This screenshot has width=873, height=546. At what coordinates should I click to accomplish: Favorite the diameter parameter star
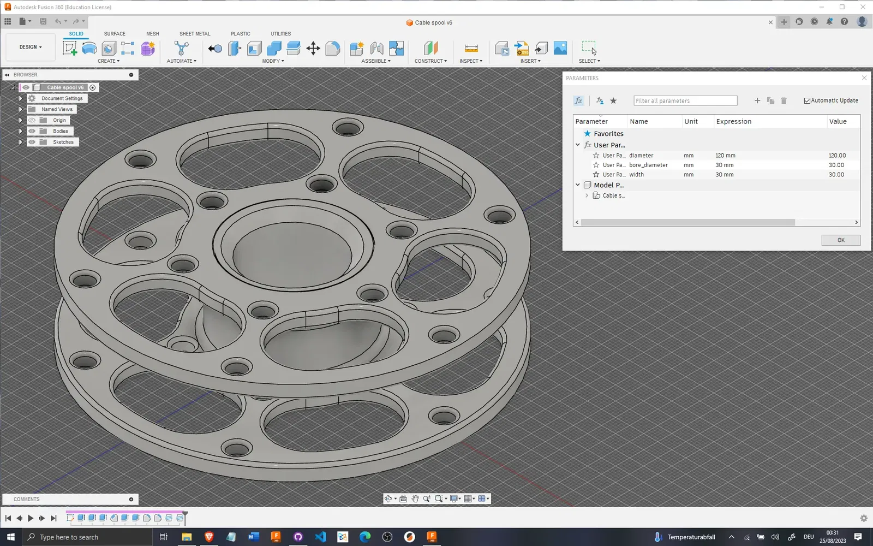pyautogui.click(x=596, y=156)
